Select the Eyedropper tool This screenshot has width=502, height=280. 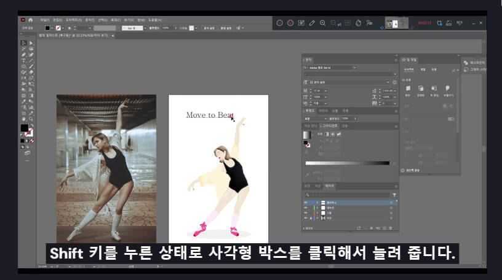(23, 101)
